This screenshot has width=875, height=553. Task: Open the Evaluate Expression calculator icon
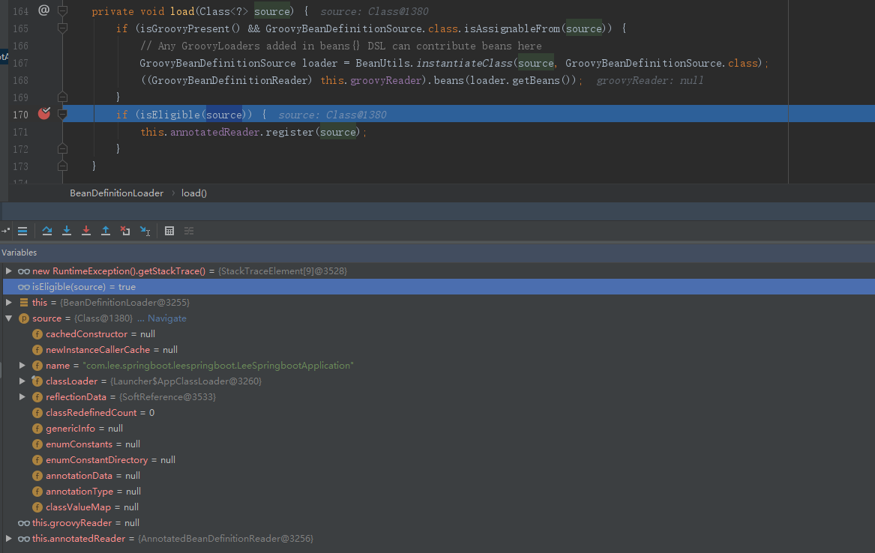[169, 231]
